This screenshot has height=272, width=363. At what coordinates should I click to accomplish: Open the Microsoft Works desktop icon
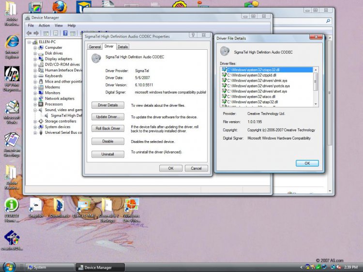[x=12, y=112]
